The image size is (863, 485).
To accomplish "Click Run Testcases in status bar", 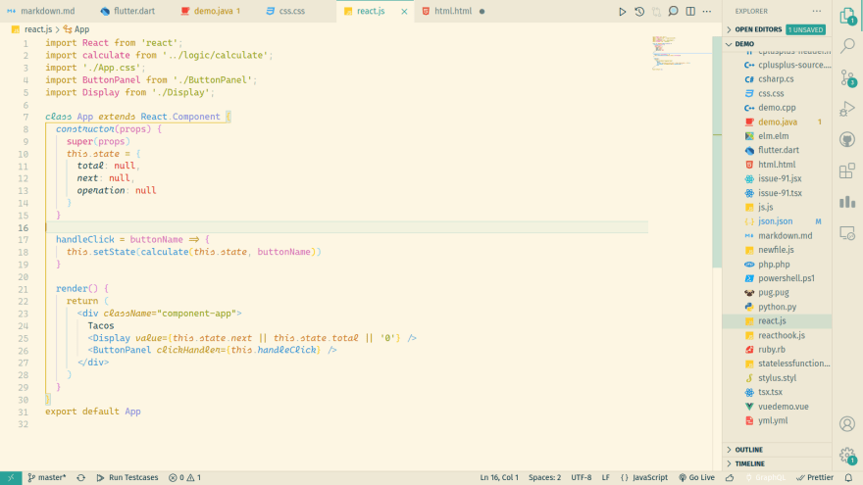I will coord(127,477).
